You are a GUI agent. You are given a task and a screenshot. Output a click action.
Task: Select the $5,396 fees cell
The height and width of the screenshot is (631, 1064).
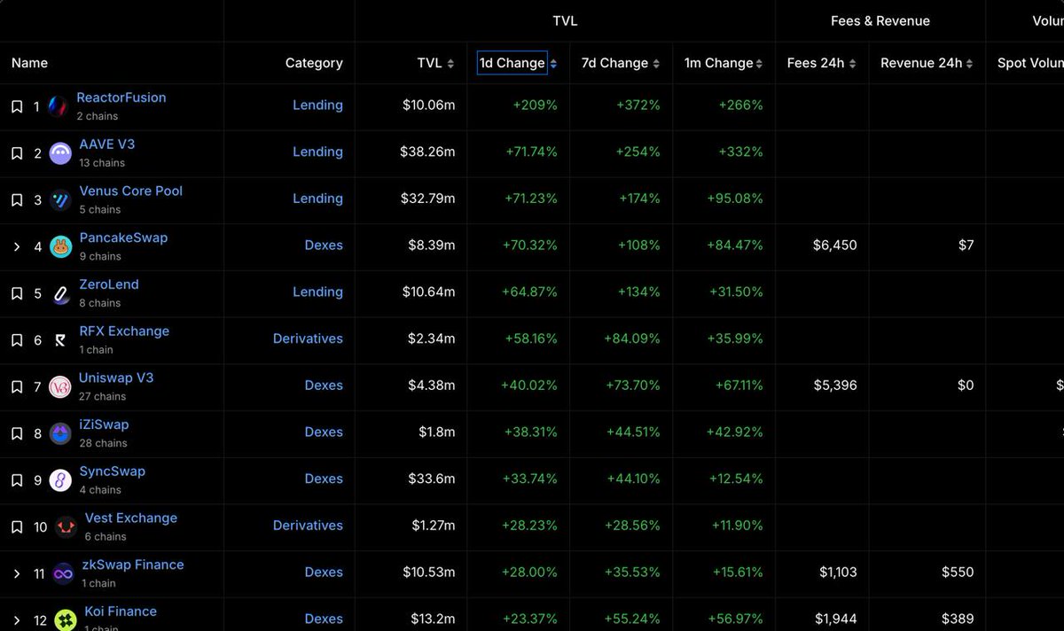(x=835, y=386)
